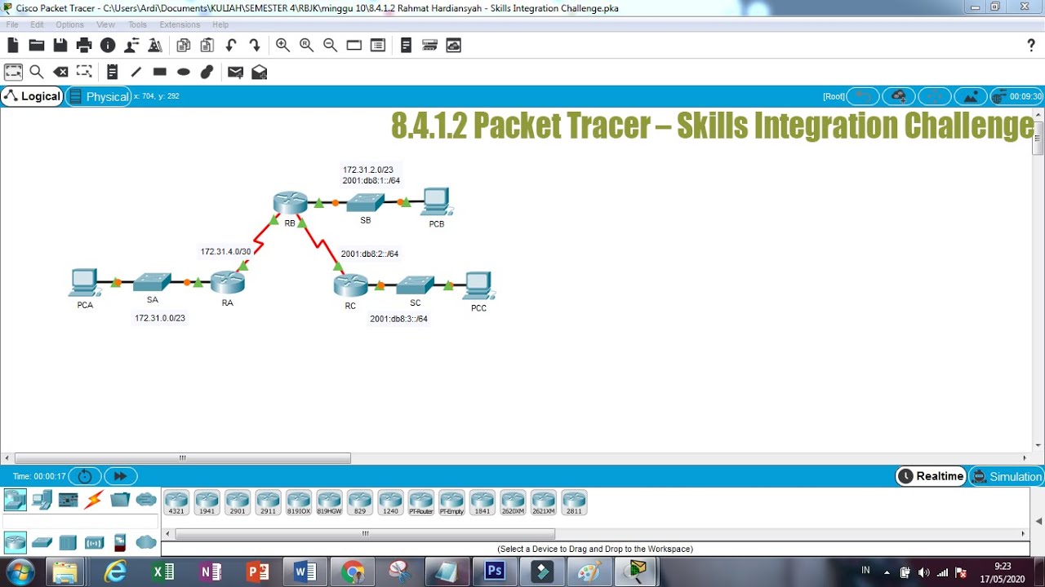The width and height of the screenshot is (1045, 587).
Task: Open Chrome from the Windows taskbar
Action: [x=353, y=572]
